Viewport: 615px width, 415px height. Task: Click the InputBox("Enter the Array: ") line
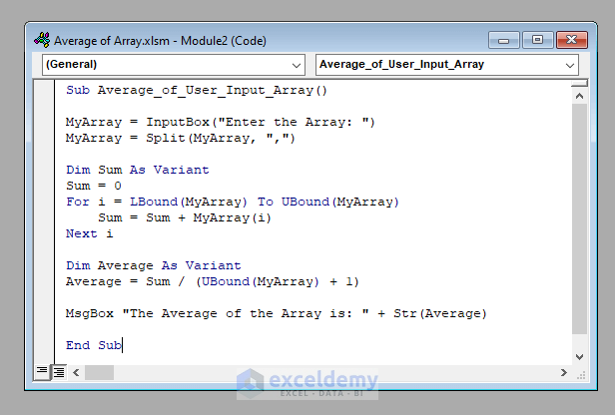pos(221,123)
